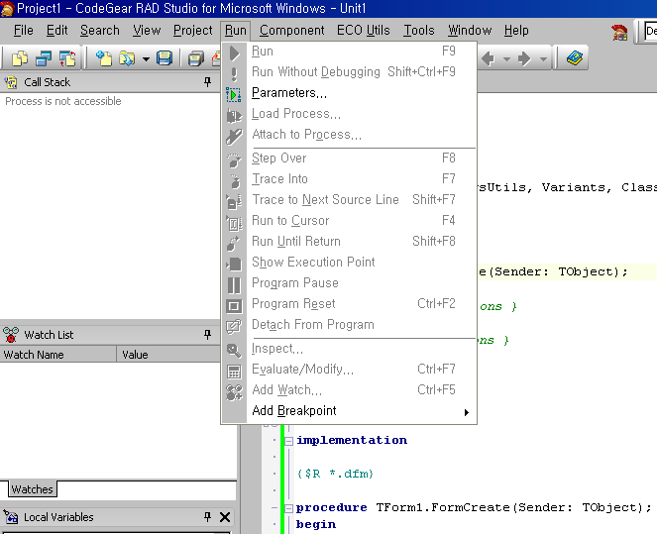
Task: Open the Tools menu
Action: [418, 31]
